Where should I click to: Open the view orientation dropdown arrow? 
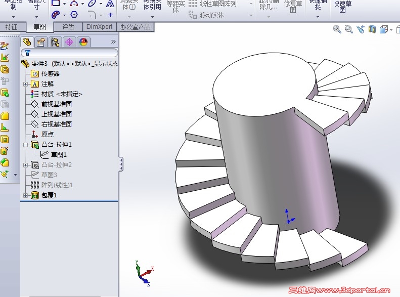[x=391, y=30]
